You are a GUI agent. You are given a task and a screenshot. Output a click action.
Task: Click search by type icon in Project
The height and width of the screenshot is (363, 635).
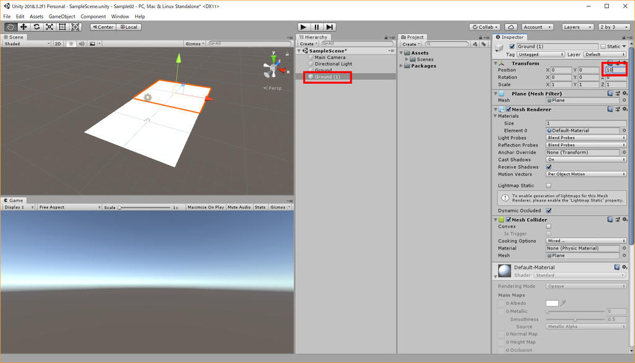tap(475, 44)
